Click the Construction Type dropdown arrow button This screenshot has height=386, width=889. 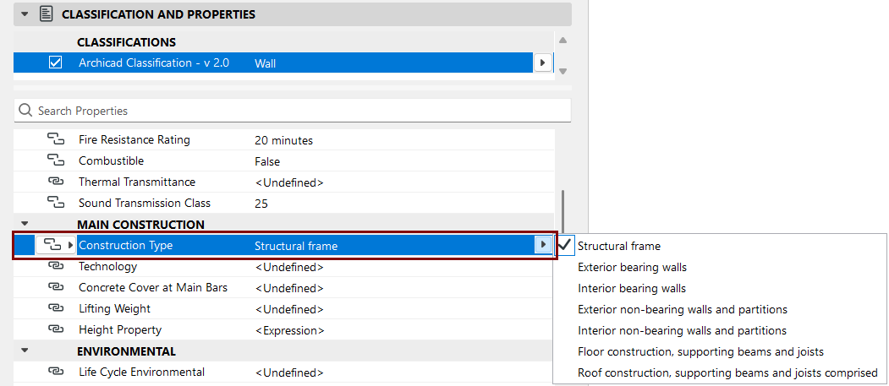(543, 244)
